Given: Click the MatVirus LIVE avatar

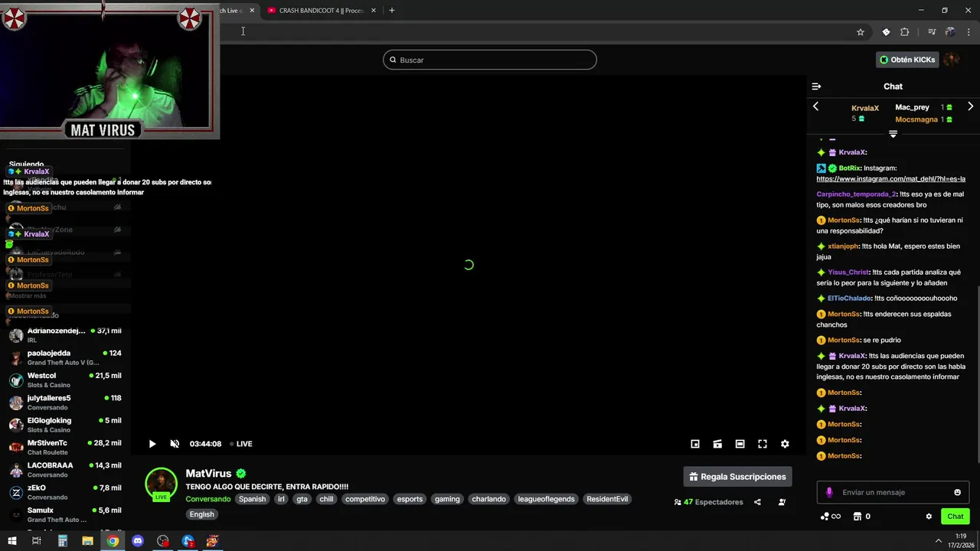Looking at the screenshot, I should [161, 484].
